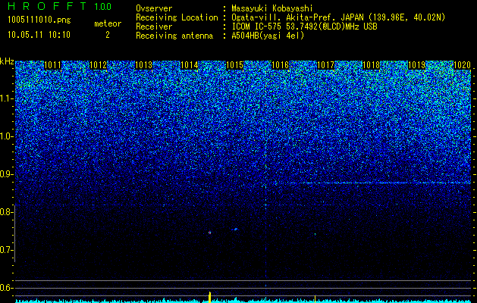
Task: Click the 'Receiving antenna' label
Action: (174, 36)
